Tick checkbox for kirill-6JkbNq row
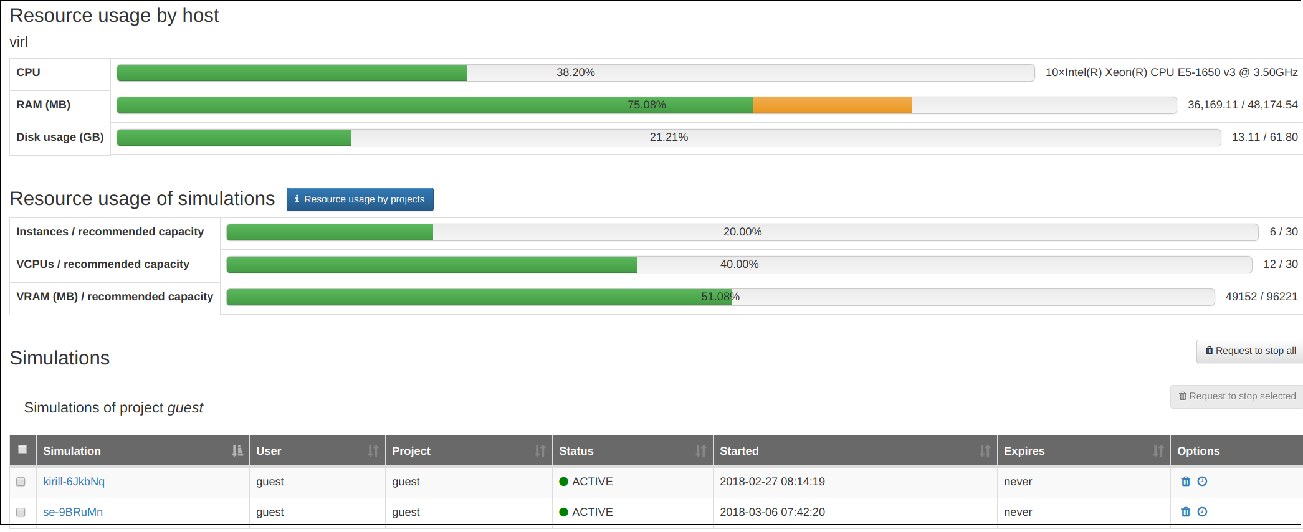Viewport: 1303px width, 532px height. coord(21,482)
